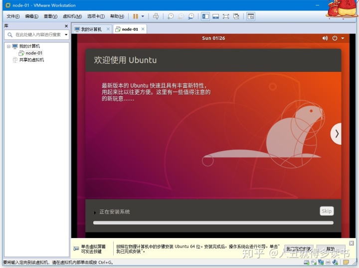The image size is (359, 268).
Task: Click the sound card status bar icon
Action: pyautogui.click(x=335, y=262)
